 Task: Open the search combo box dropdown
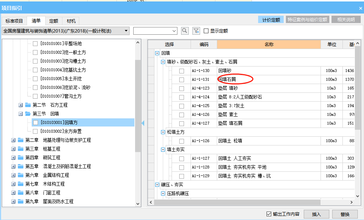click(174, 31)
